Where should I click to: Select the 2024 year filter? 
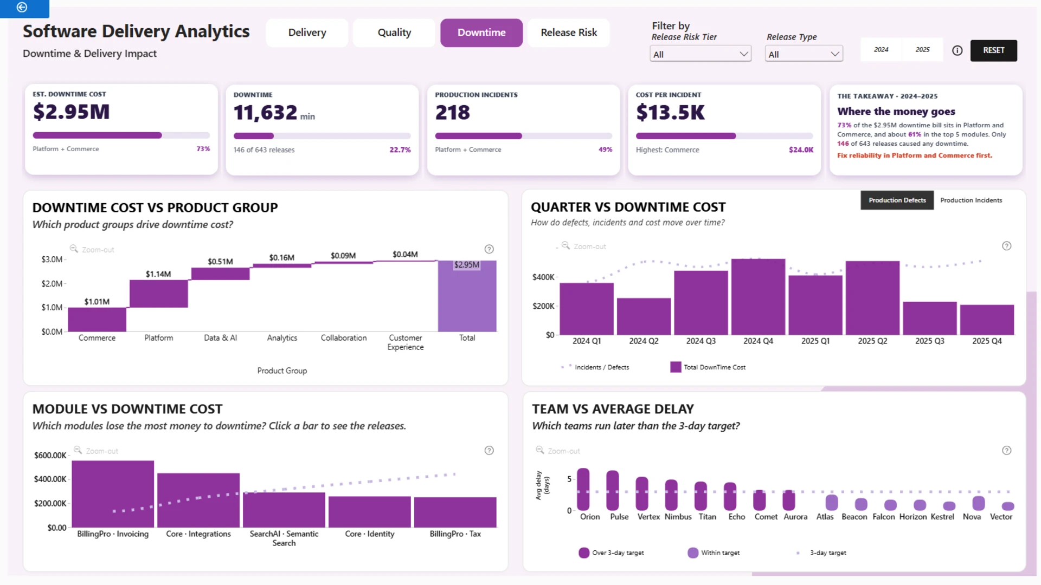[x=881, y=50]
